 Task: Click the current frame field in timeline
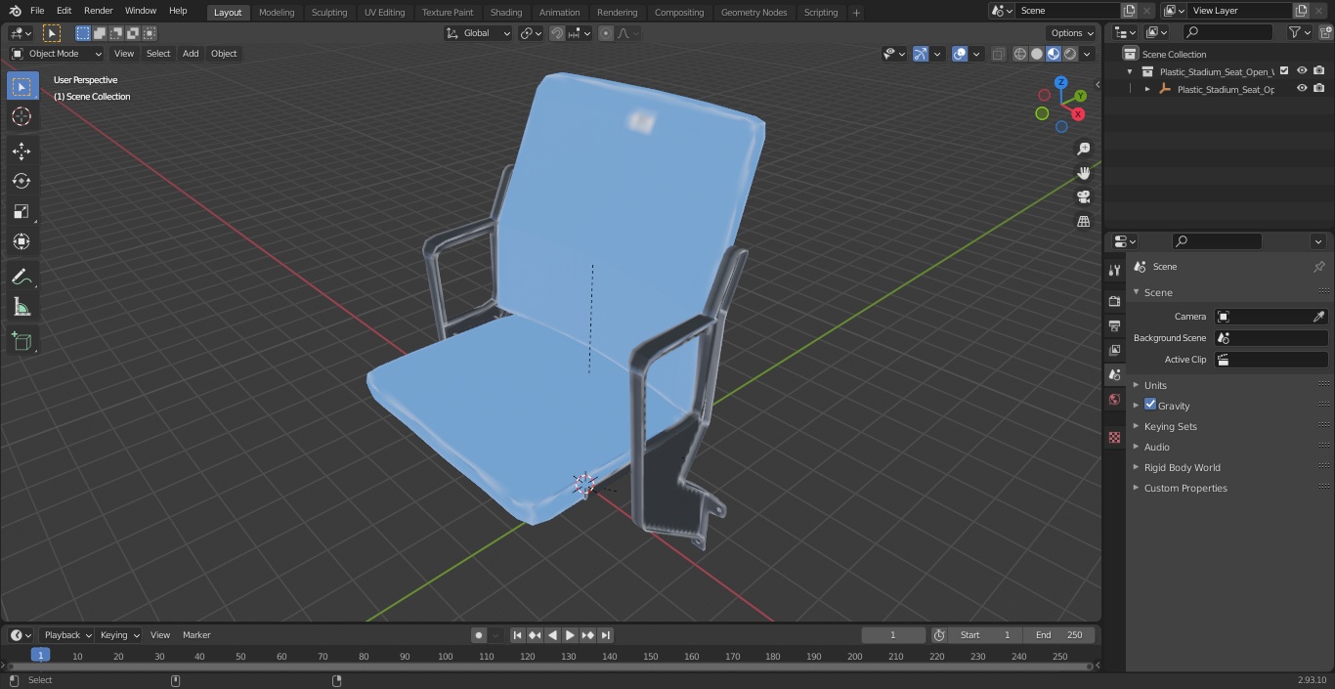click(x=892, y=635)
